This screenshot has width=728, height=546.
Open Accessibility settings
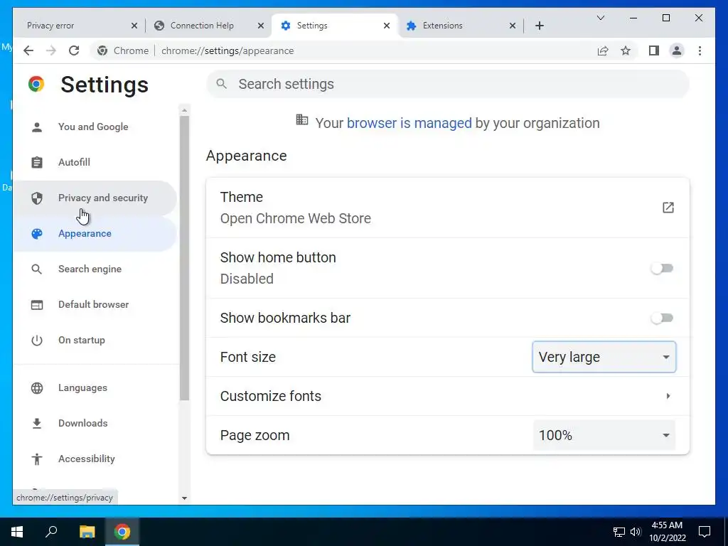95,459
